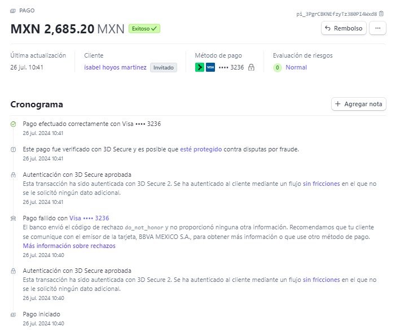Screen dimensions: 400x335
Task: Click the risk score 0 badge
Action: tap(278, 68)
